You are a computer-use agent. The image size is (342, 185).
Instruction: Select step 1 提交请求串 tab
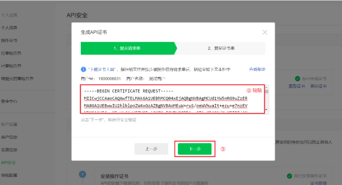click(x=127, y=48)
